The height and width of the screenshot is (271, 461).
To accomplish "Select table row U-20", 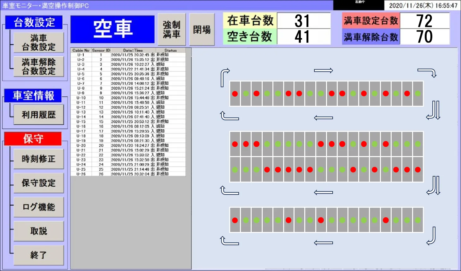I will pyautogui.click(x=128, y=145).
